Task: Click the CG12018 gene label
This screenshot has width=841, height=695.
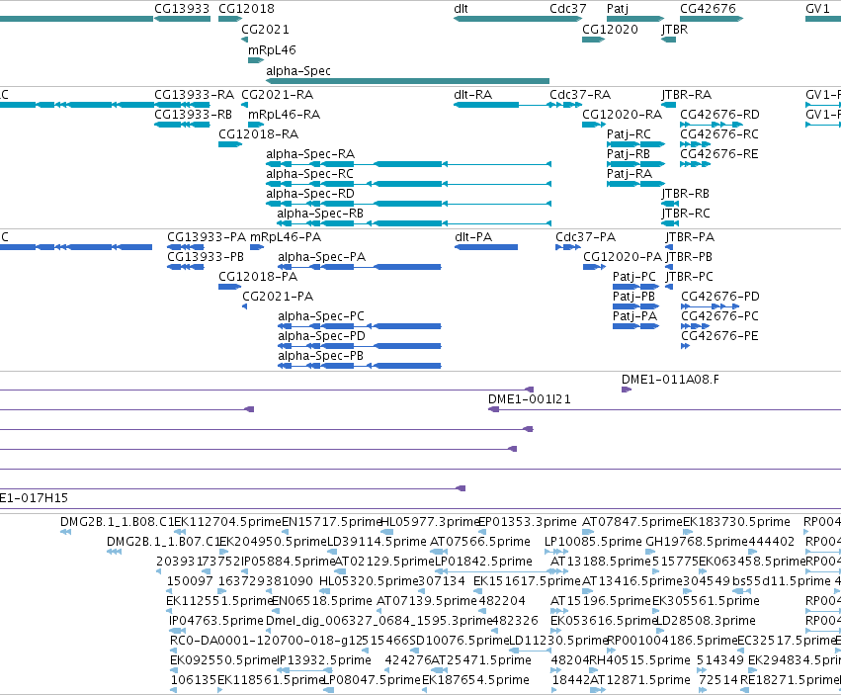Action: (246, 9)
